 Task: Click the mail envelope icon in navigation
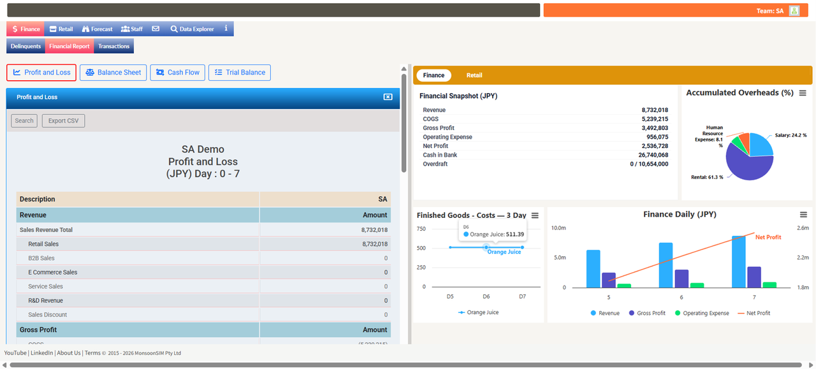click(x=156, y=29)
